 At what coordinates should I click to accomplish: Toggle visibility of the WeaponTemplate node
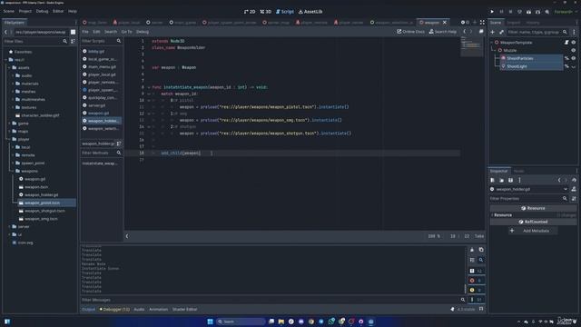(x=574, y=43)
